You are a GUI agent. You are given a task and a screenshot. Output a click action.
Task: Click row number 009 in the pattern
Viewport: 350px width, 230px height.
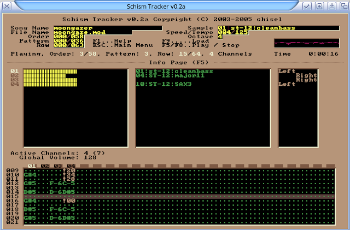click(13, 170)
